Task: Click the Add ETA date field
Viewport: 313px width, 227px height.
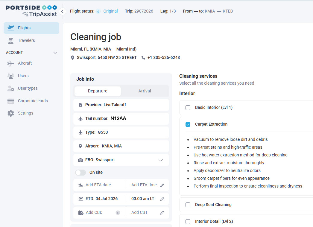Action: [x=100, y=185]
